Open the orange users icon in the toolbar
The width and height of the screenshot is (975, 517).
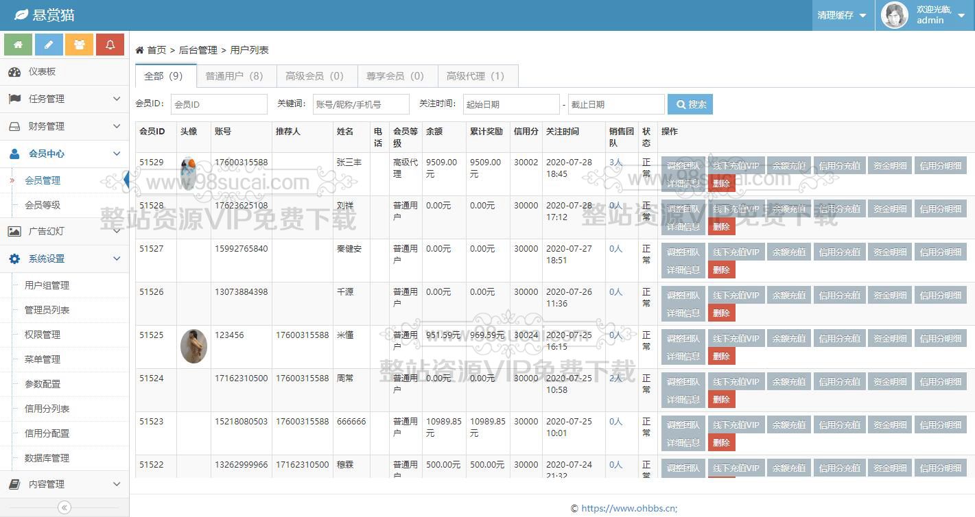click(80, 43)
